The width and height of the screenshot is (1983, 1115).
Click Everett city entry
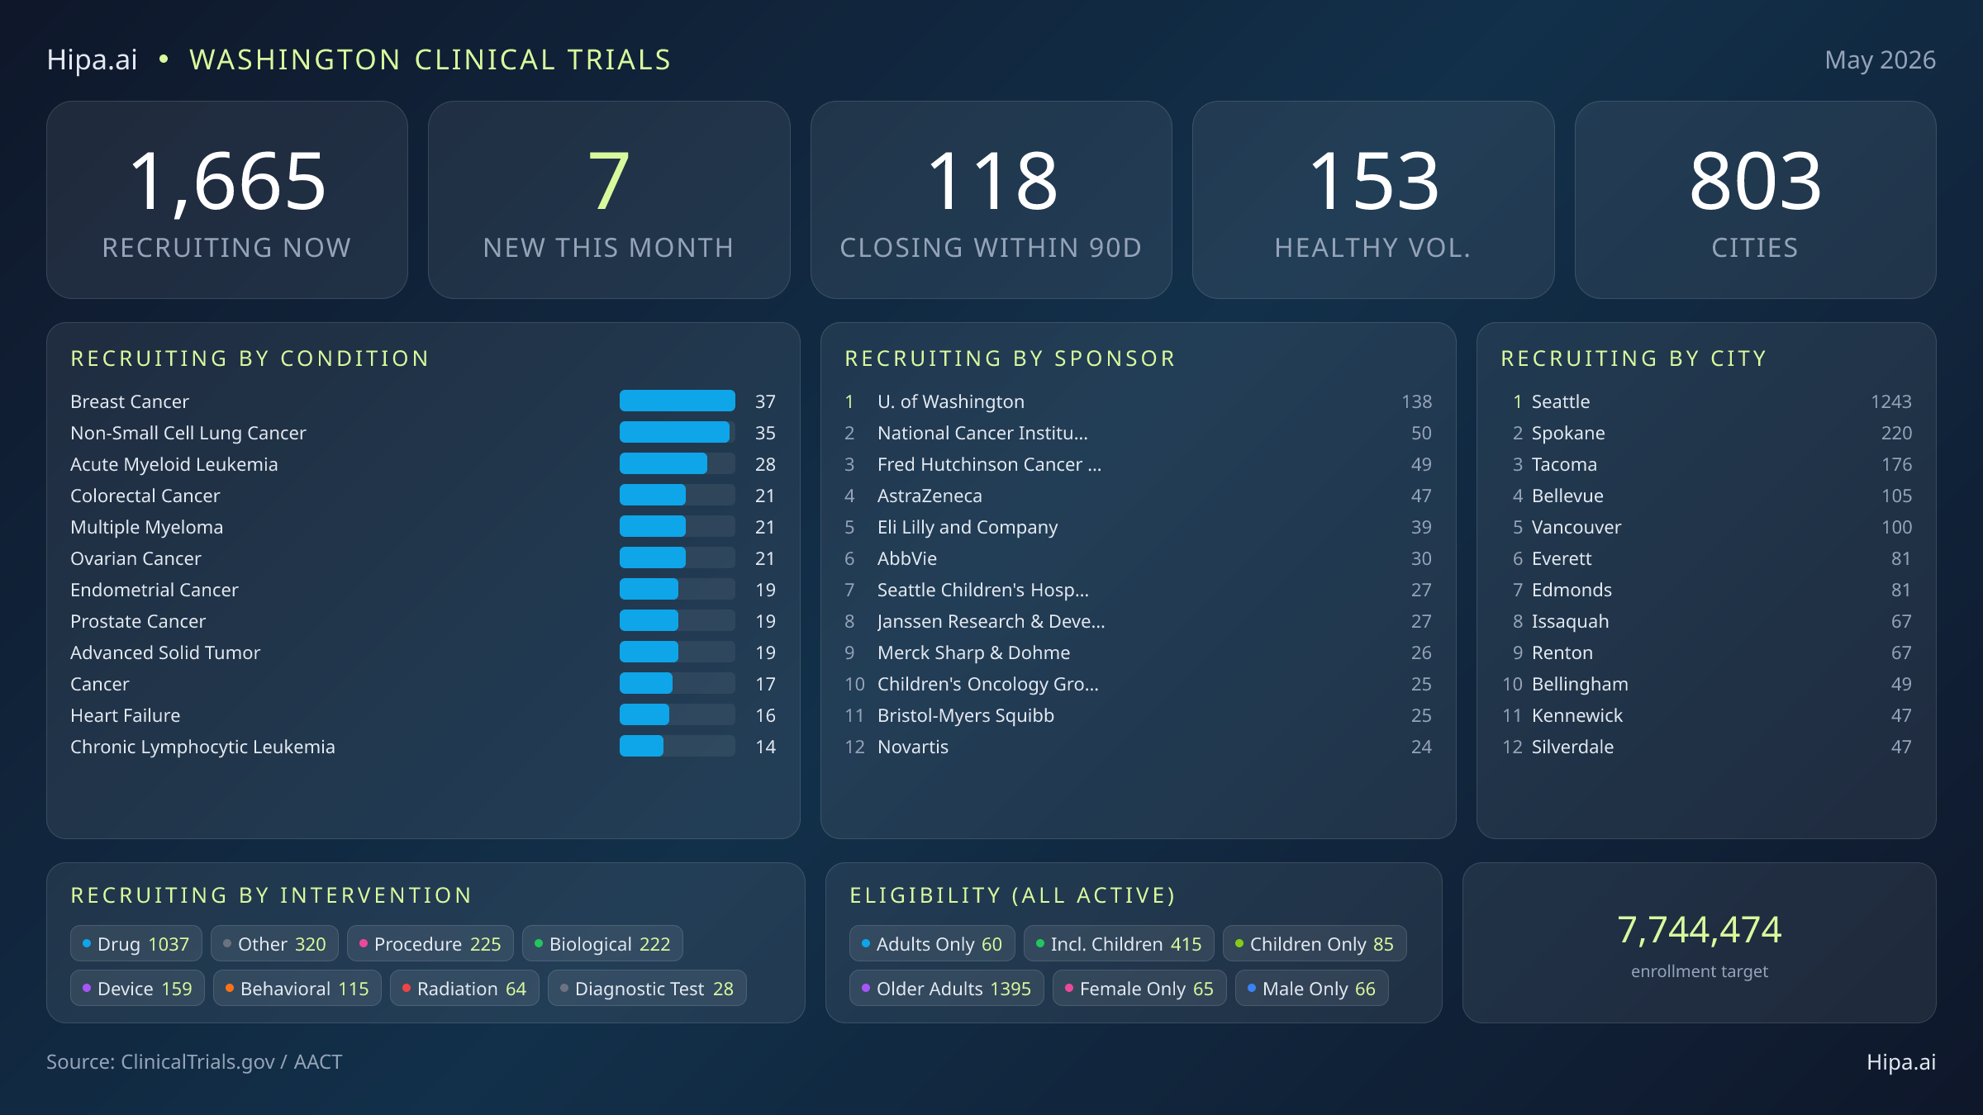click(1706, 557)
